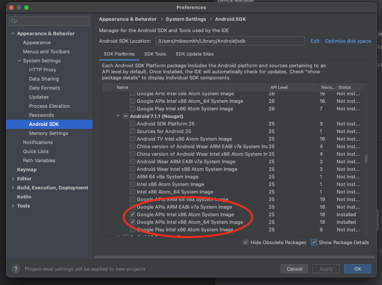Check Sources for Android 25
Image resolution: width=382 pixels, height=285 pixels.
click(x=133, y=132)
